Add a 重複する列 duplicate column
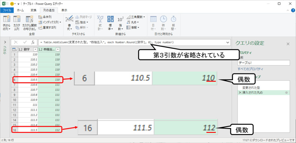Screen dimensions: 296x143 point(47,28)
